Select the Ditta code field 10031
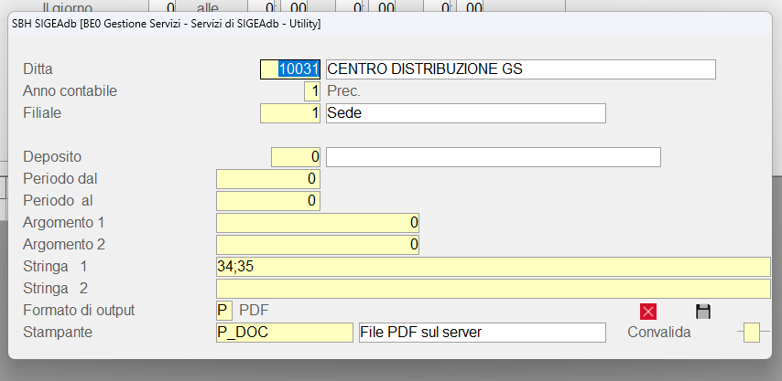782x381 pixels. 291,69
